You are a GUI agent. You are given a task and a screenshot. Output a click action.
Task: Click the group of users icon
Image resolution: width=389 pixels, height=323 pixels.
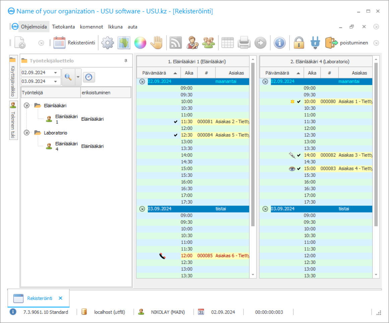pyautogui.click(x=208, y=43)
